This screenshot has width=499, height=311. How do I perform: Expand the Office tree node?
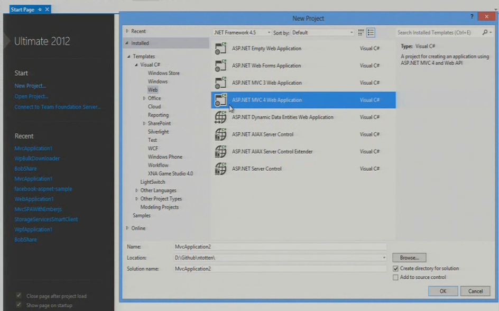(x=144, y=98)
